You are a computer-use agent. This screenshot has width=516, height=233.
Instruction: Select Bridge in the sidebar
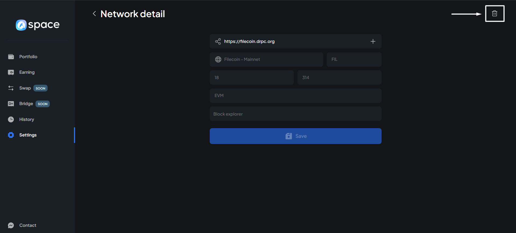[x=26, y=103]
